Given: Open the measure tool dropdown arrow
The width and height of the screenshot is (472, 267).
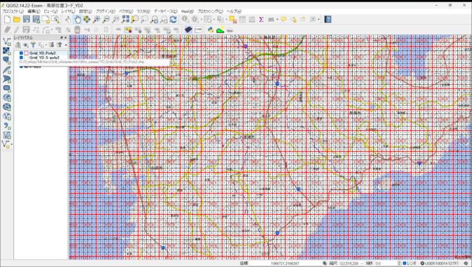Looking at the screenshot, I should point(277,20).
